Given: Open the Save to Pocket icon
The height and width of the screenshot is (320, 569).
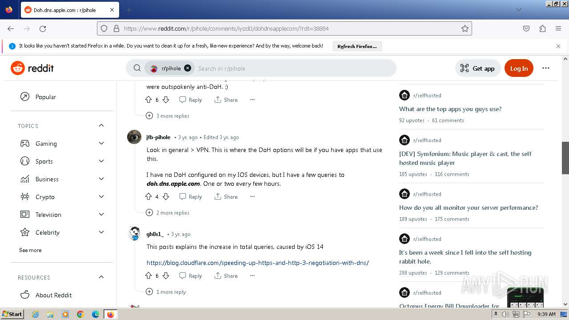Looking at the screenshot, I should pos(526,28).
